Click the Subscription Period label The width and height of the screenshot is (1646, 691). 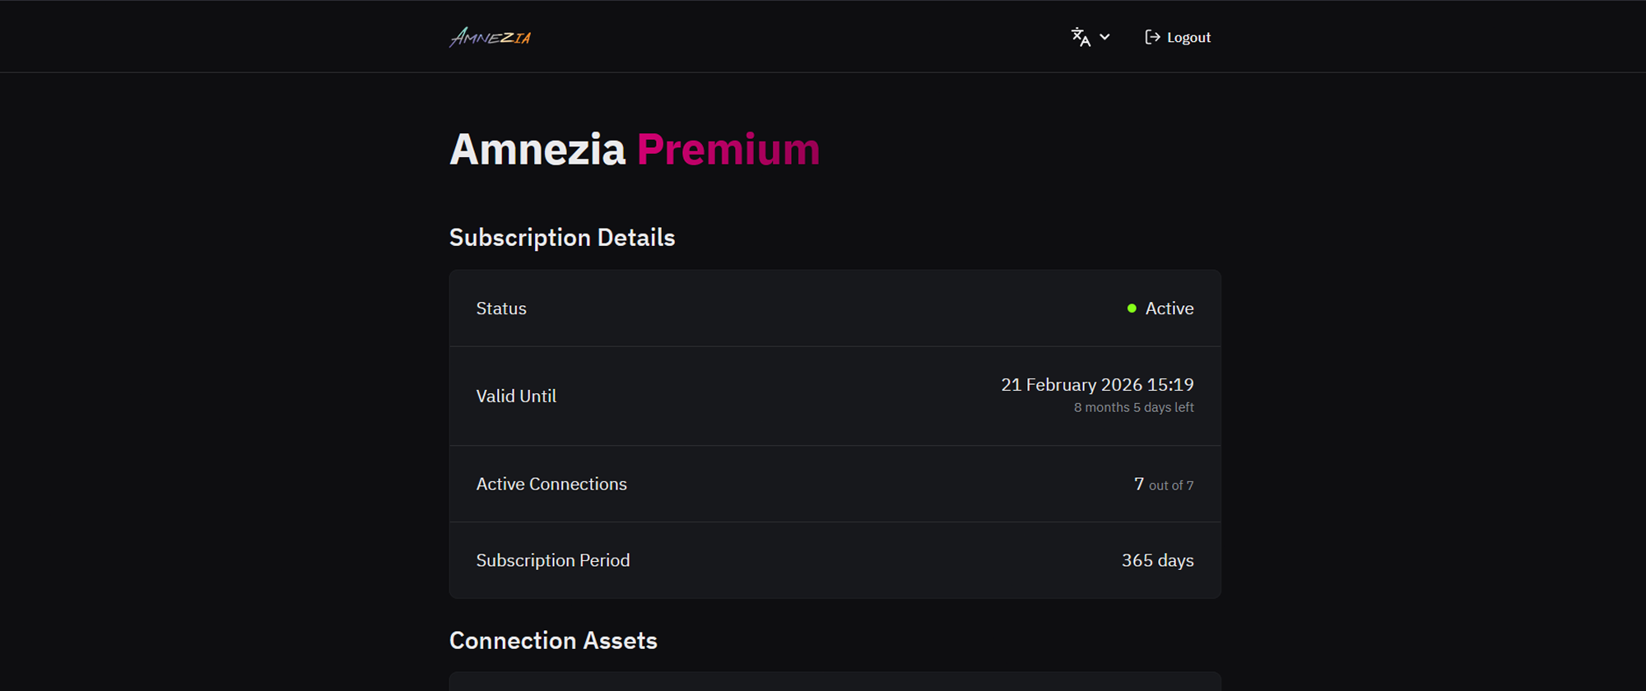(x=553, y=560)
